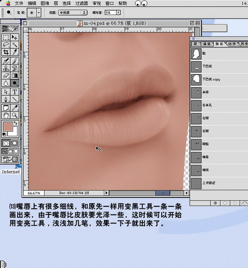Select the Gradient tool
This screenshot has height=268, width=248.
coord(15,75)
